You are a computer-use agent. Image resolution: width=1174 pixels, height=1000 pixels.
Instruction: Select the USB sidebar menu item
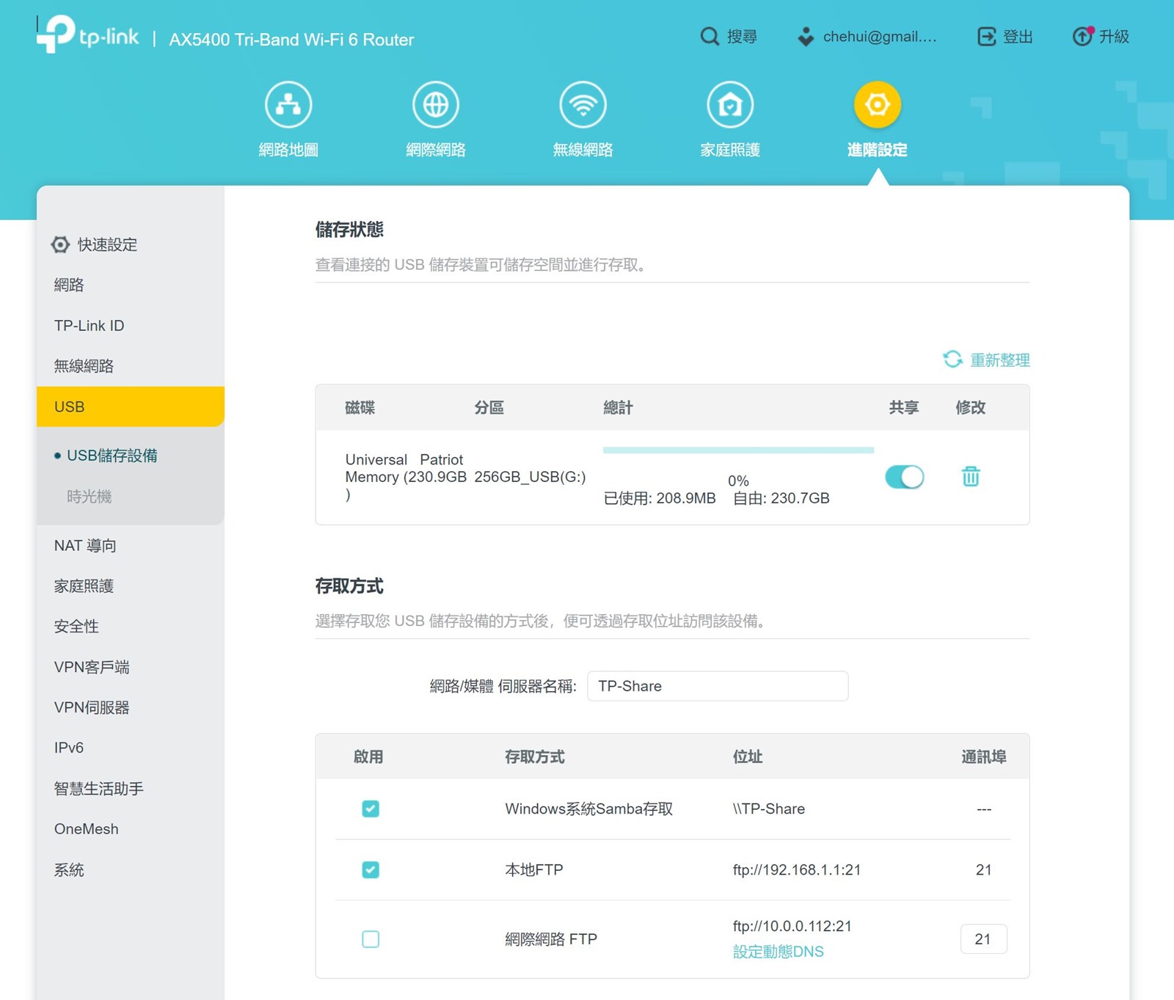pos(70,406)
